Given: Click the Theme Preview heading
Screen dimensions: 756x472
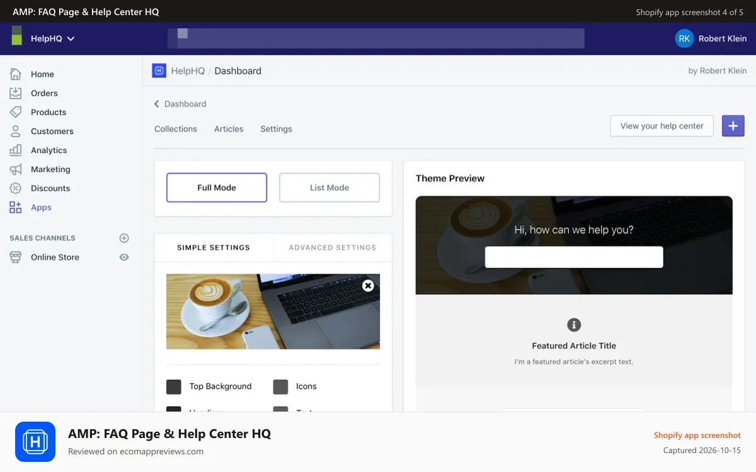Looking at the screenshot, I should coord(450,178).
